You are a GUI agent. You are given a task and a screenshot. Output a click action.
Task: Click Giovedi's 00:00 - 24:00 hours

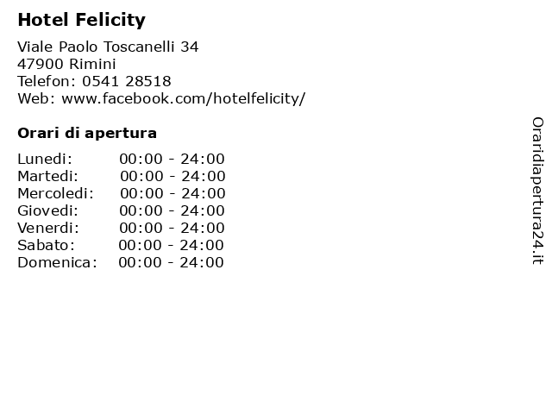(172, 210)
